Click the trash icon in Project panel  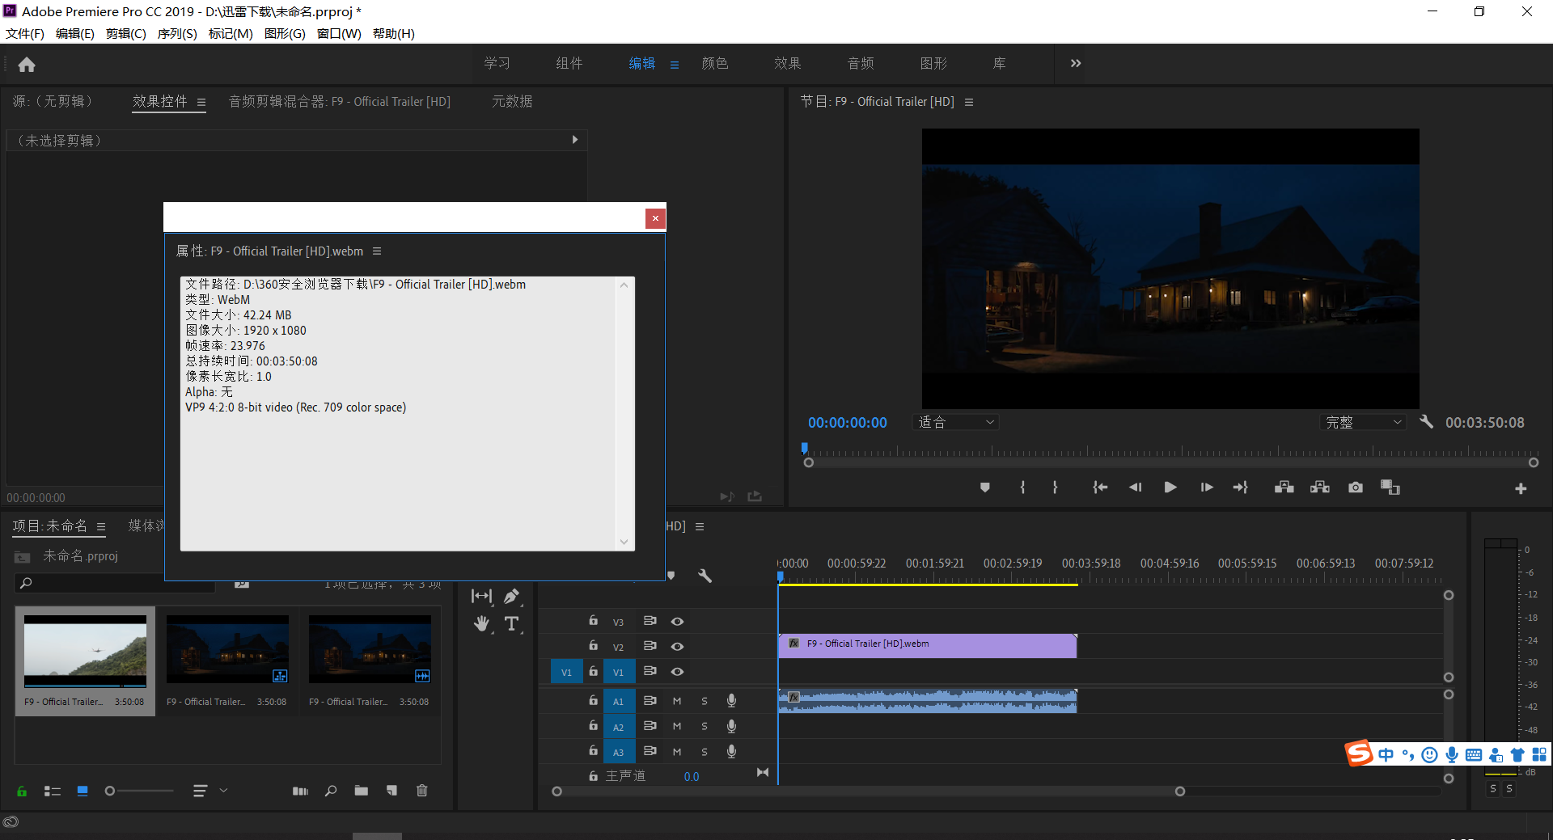(x=421, y=791)
